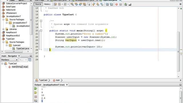Click Shift Line Left icon
Screen dimensions: 183x103
tap(107, 4)
